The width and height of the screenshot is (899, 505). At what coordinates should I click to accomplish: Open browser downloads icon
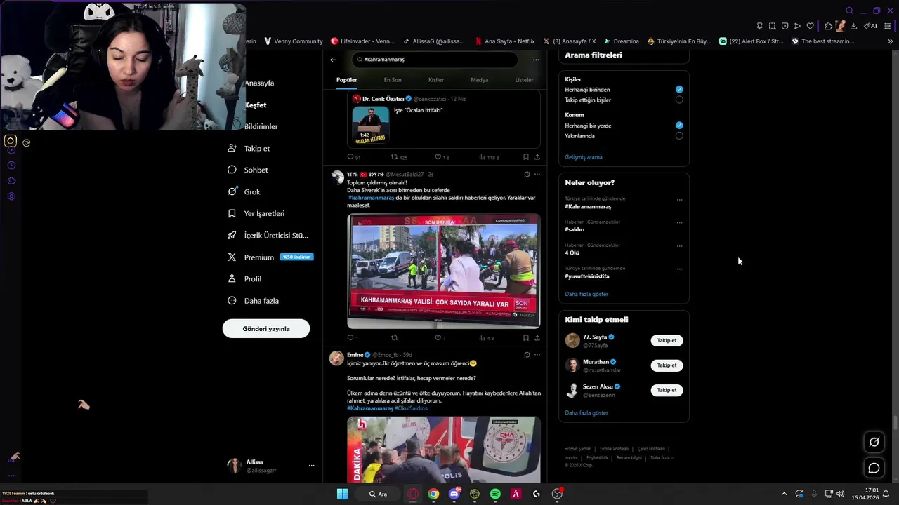pyautogui.click(x=853, y=26)
